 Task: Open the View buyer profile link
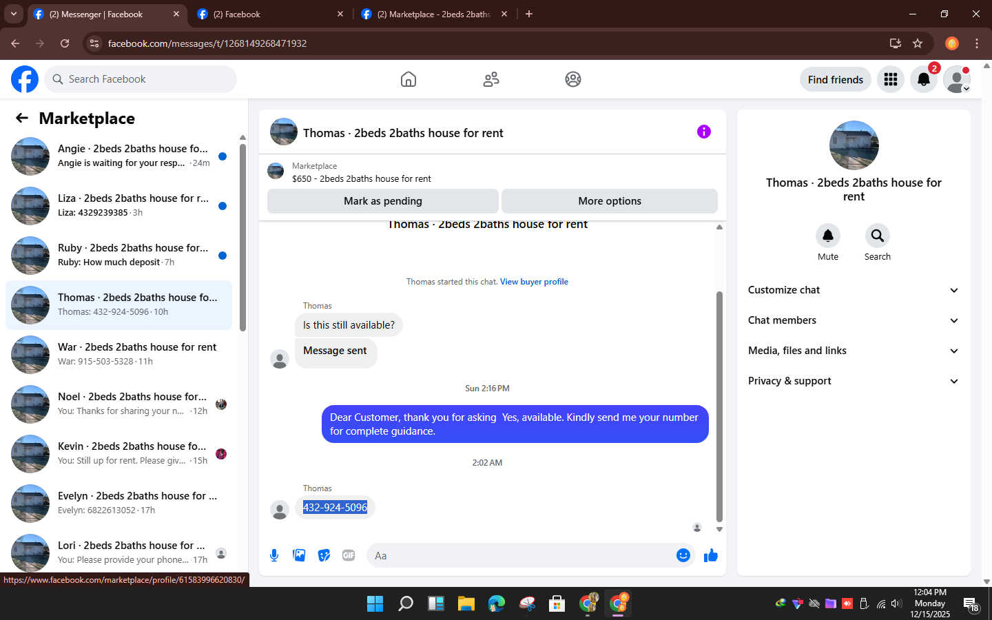534,282
